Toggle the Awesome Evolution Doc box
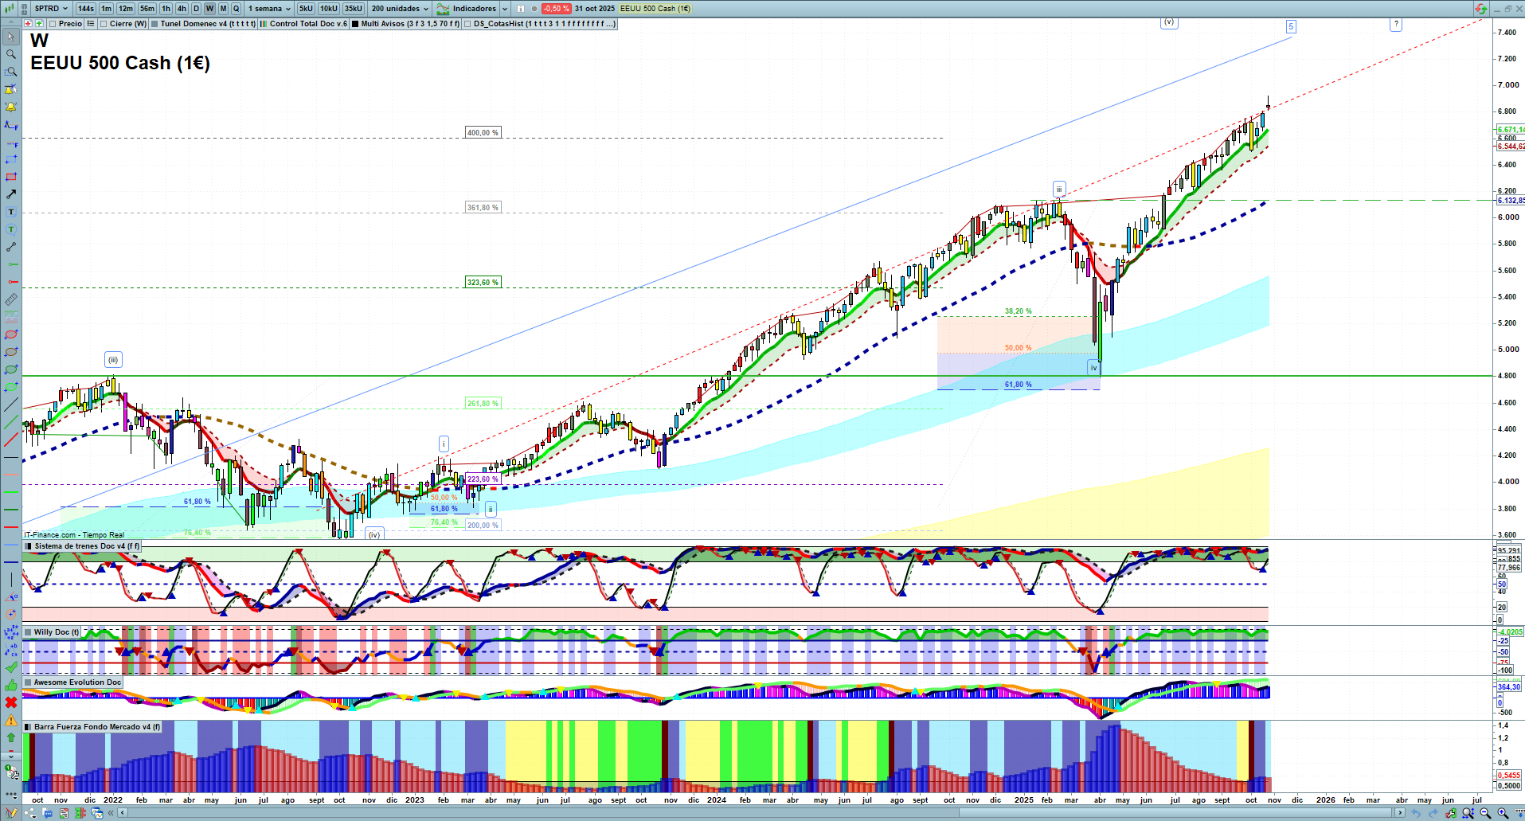The width and height of the screenshot is (1525, 821). pyautogui.click(x=29, y=682)
